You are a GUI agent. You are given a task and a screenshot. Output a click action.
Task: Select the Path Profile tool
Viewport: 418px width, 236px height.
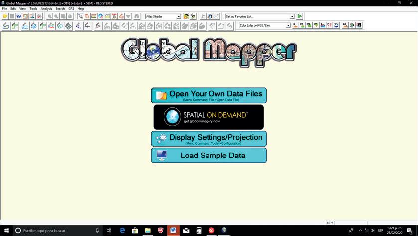[x=107, y=16]
